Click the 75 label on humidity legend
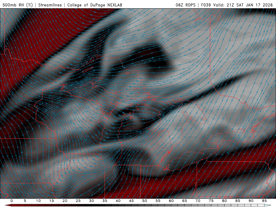 coord(211,201)
